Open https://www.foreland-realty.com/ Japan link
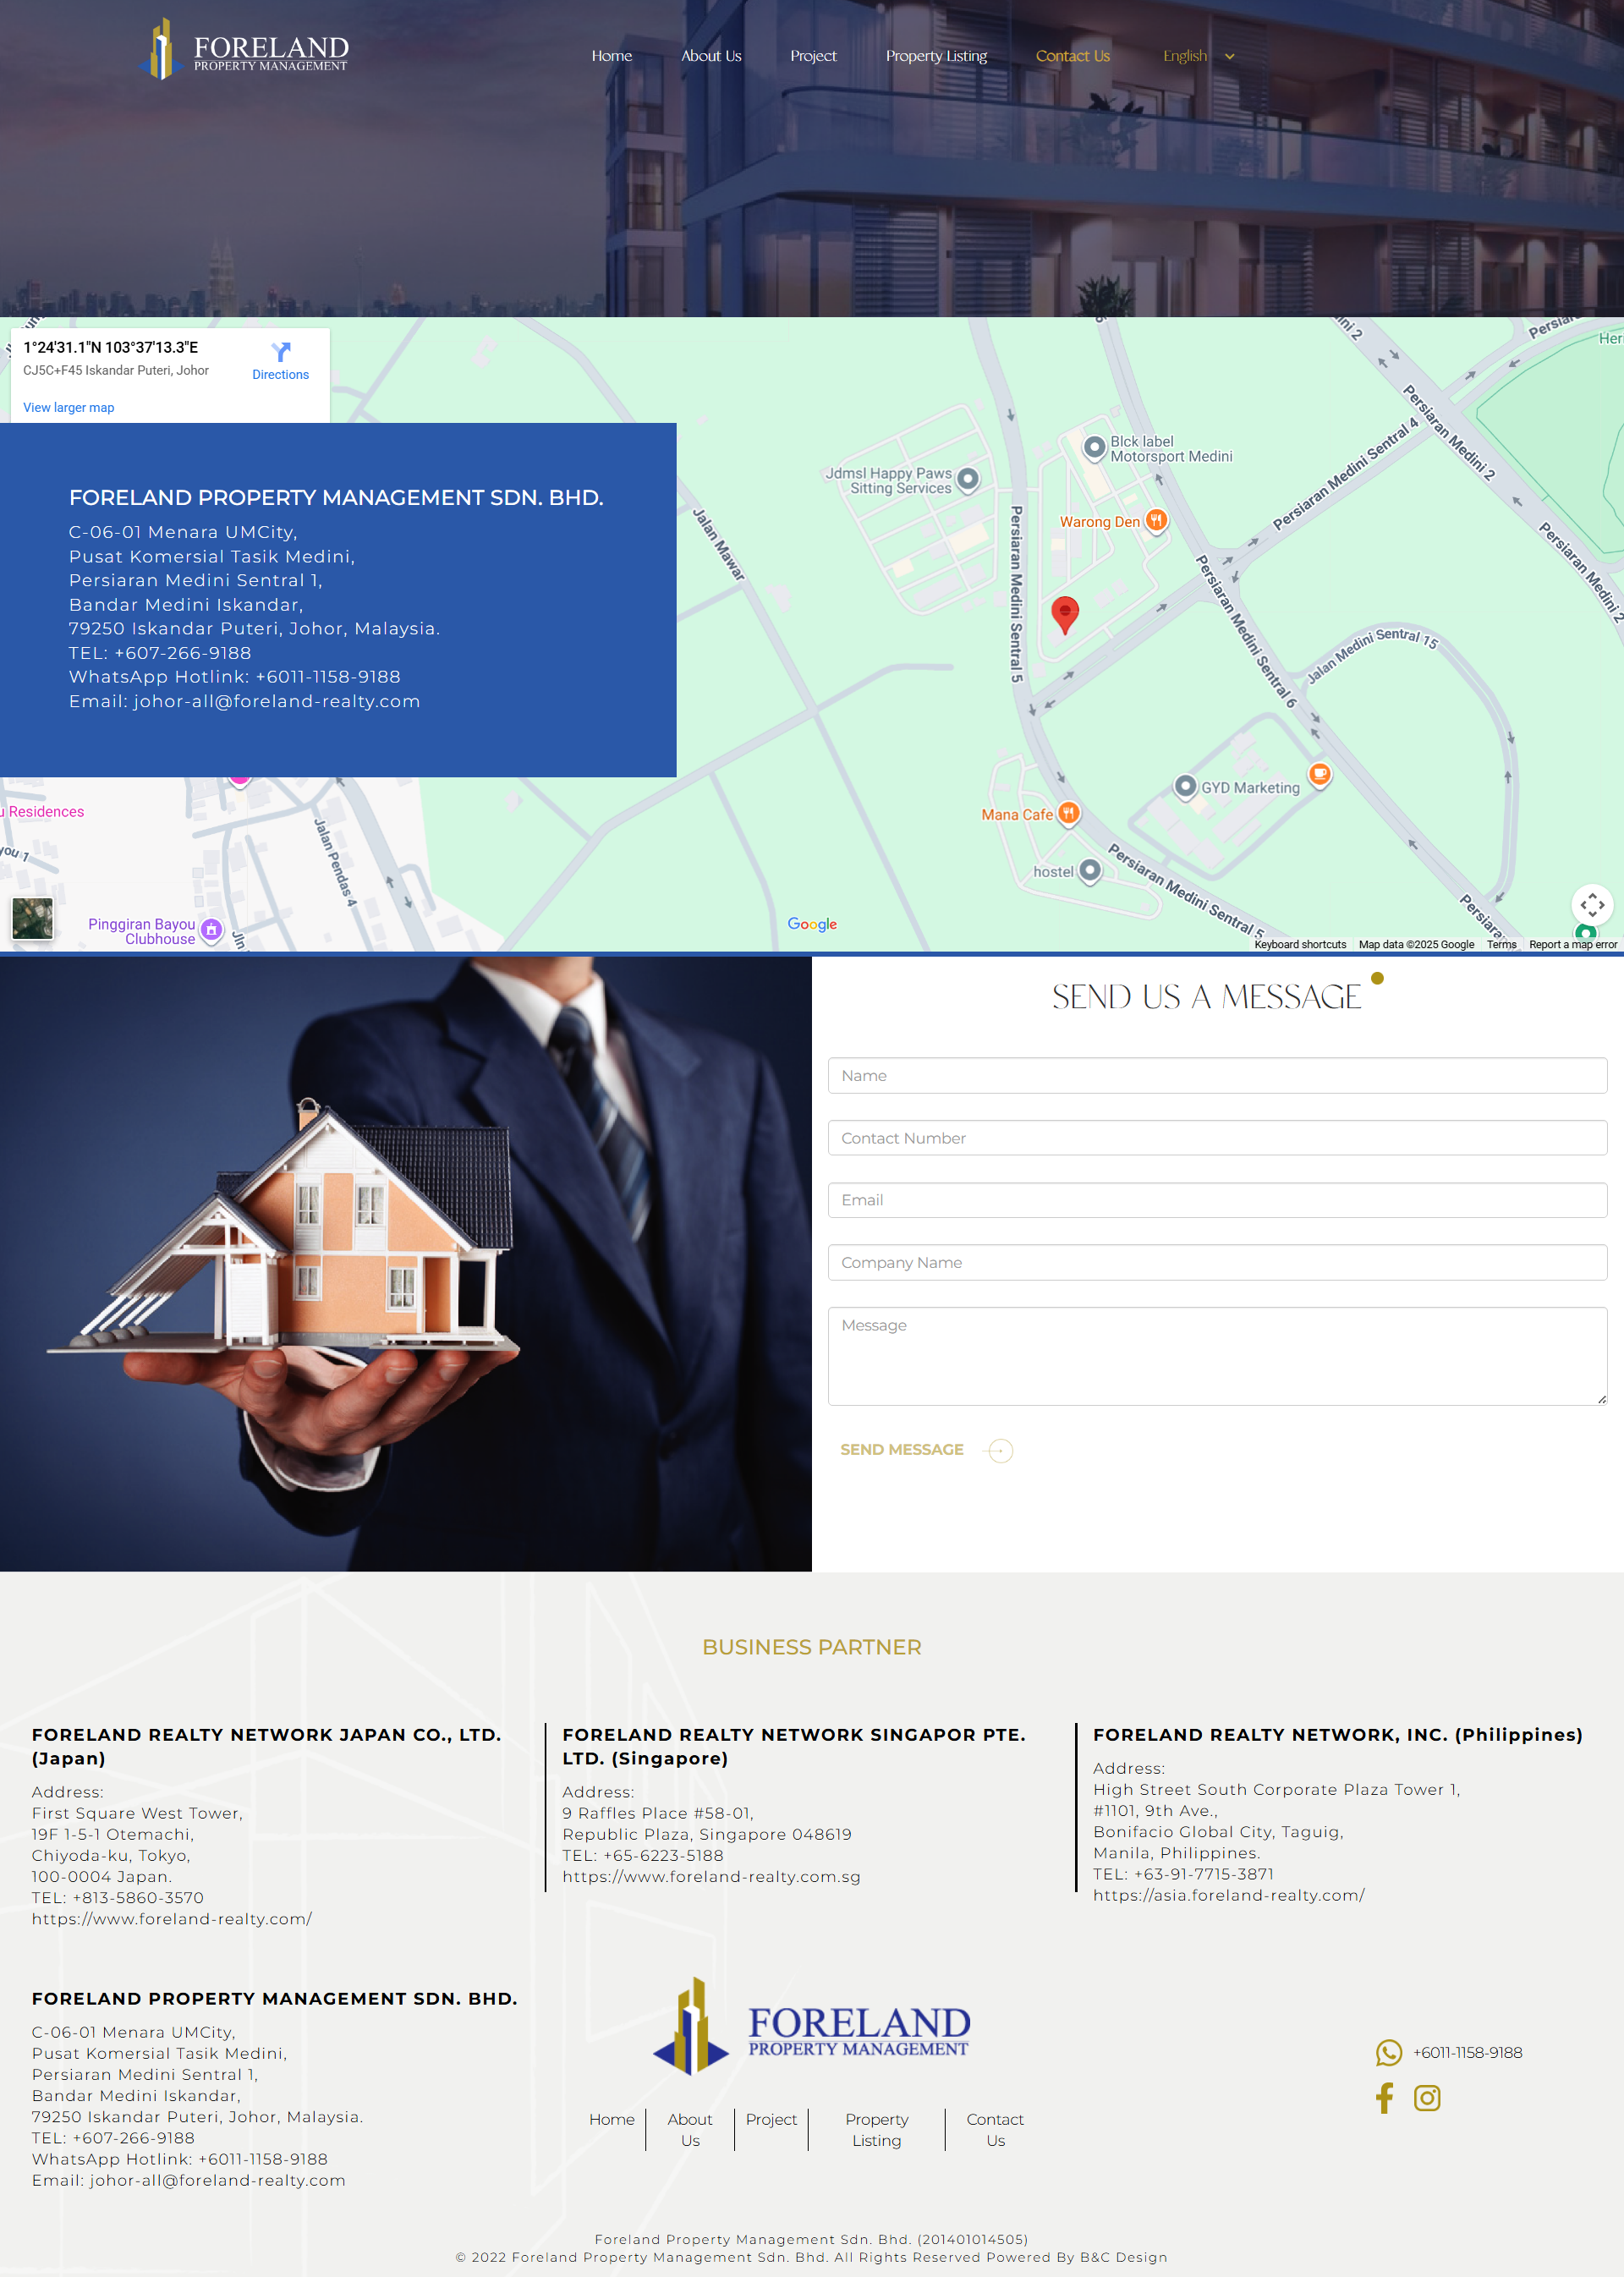Screen dimensions: 1624x2277 [172, 1918]
